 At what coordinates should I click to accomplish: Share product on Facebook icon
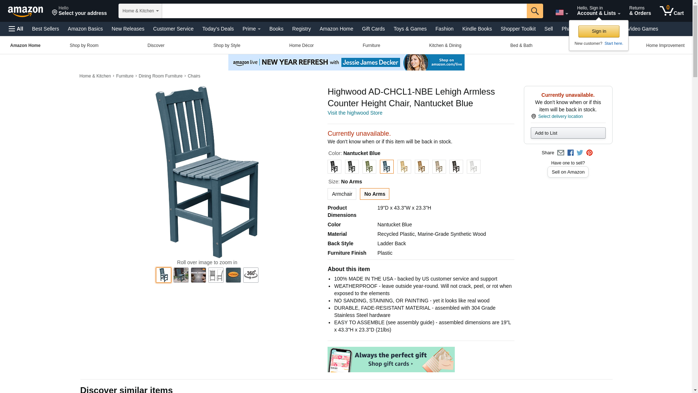pos(570,153)
